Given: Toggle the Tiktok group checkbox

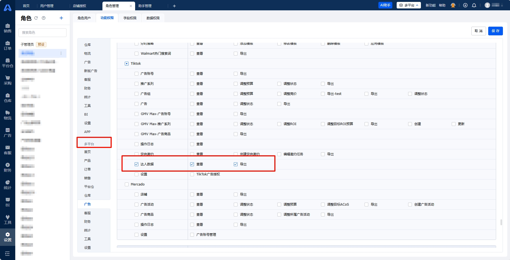Looking at the screenshot, I should point(127,64).
